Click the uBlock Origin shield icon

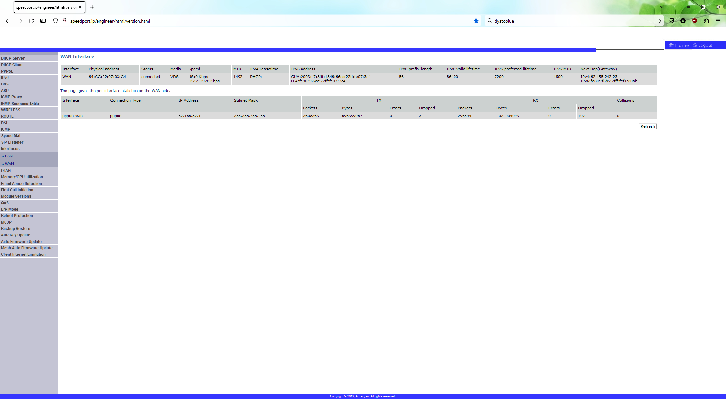pyautogui.click(x=695, y=21)
